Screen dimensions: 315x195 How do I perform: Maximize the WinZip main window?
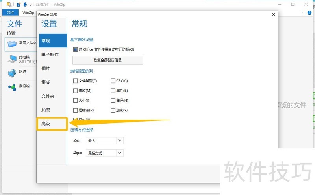click(x=293, y=4)
